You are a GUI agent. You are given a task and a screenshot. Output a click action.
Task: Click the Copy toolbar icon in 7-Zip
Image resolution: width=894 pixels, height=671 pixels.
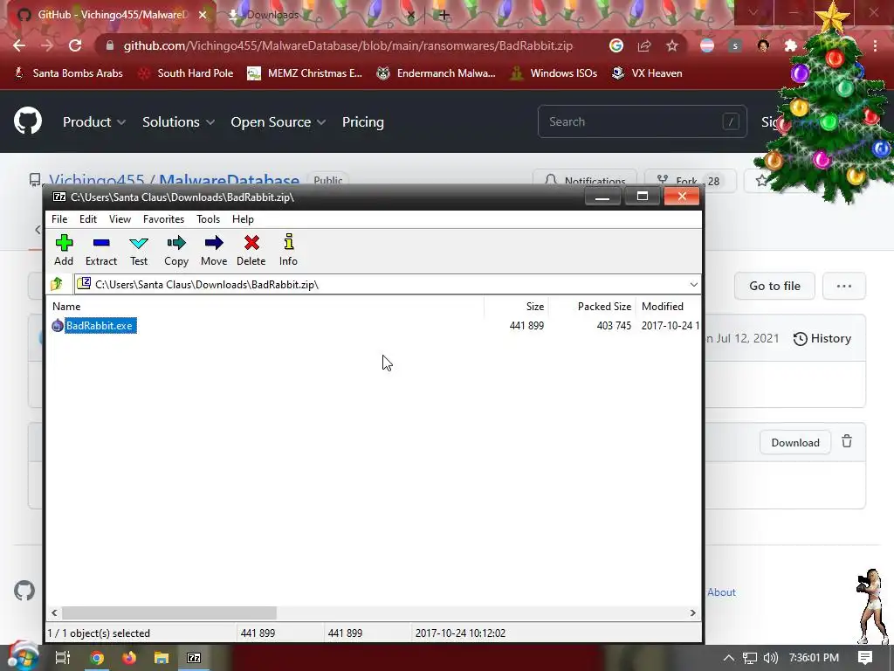176,250
